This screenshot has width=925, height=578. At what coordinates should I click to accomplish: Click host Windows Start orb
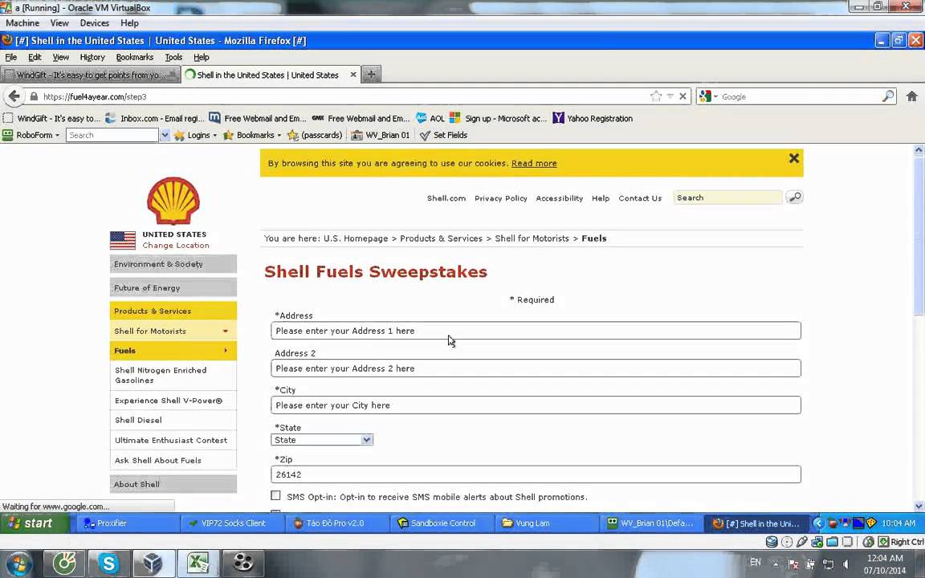[x=18, y=564]
